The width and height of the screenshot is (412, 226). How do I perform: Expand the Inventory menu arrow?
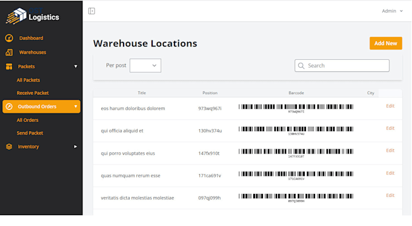75,147
